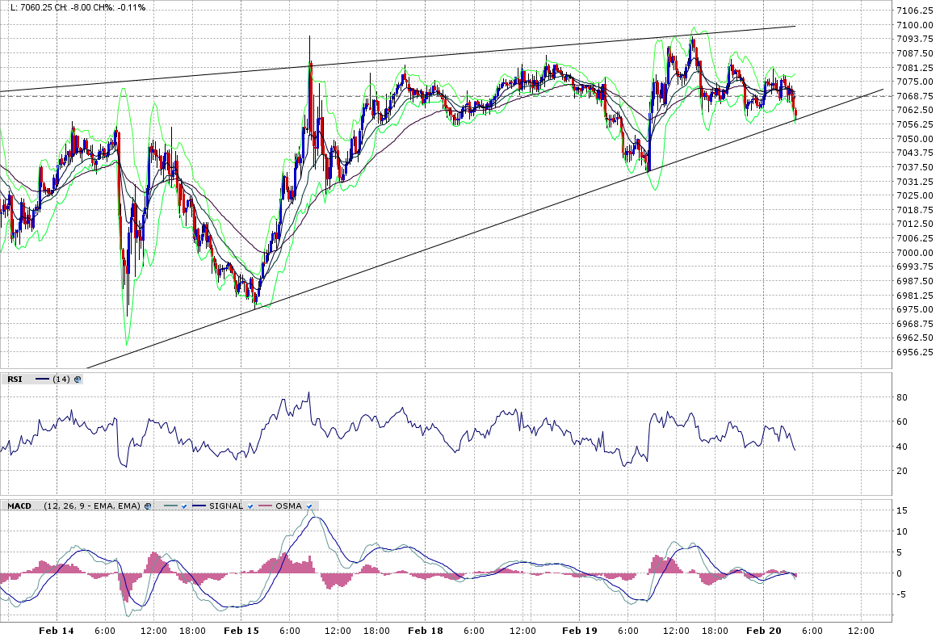Click the OSMA pink line color sample
940x642 pixels.
[x=265, y=506]
